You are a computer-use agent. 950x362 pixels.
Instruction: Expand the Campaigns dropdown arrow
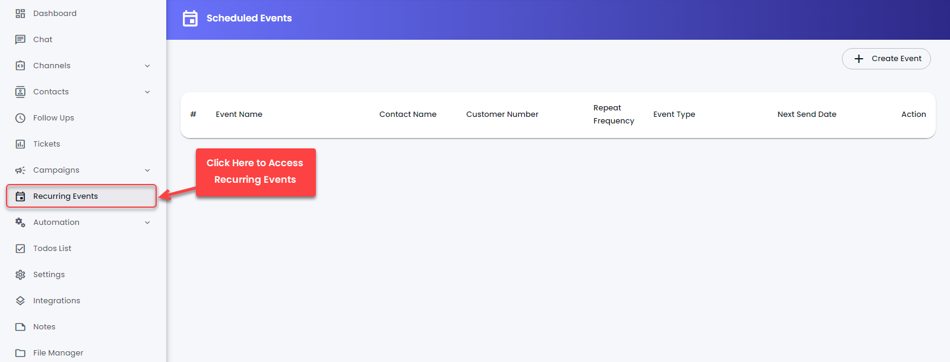click(147, 170)
